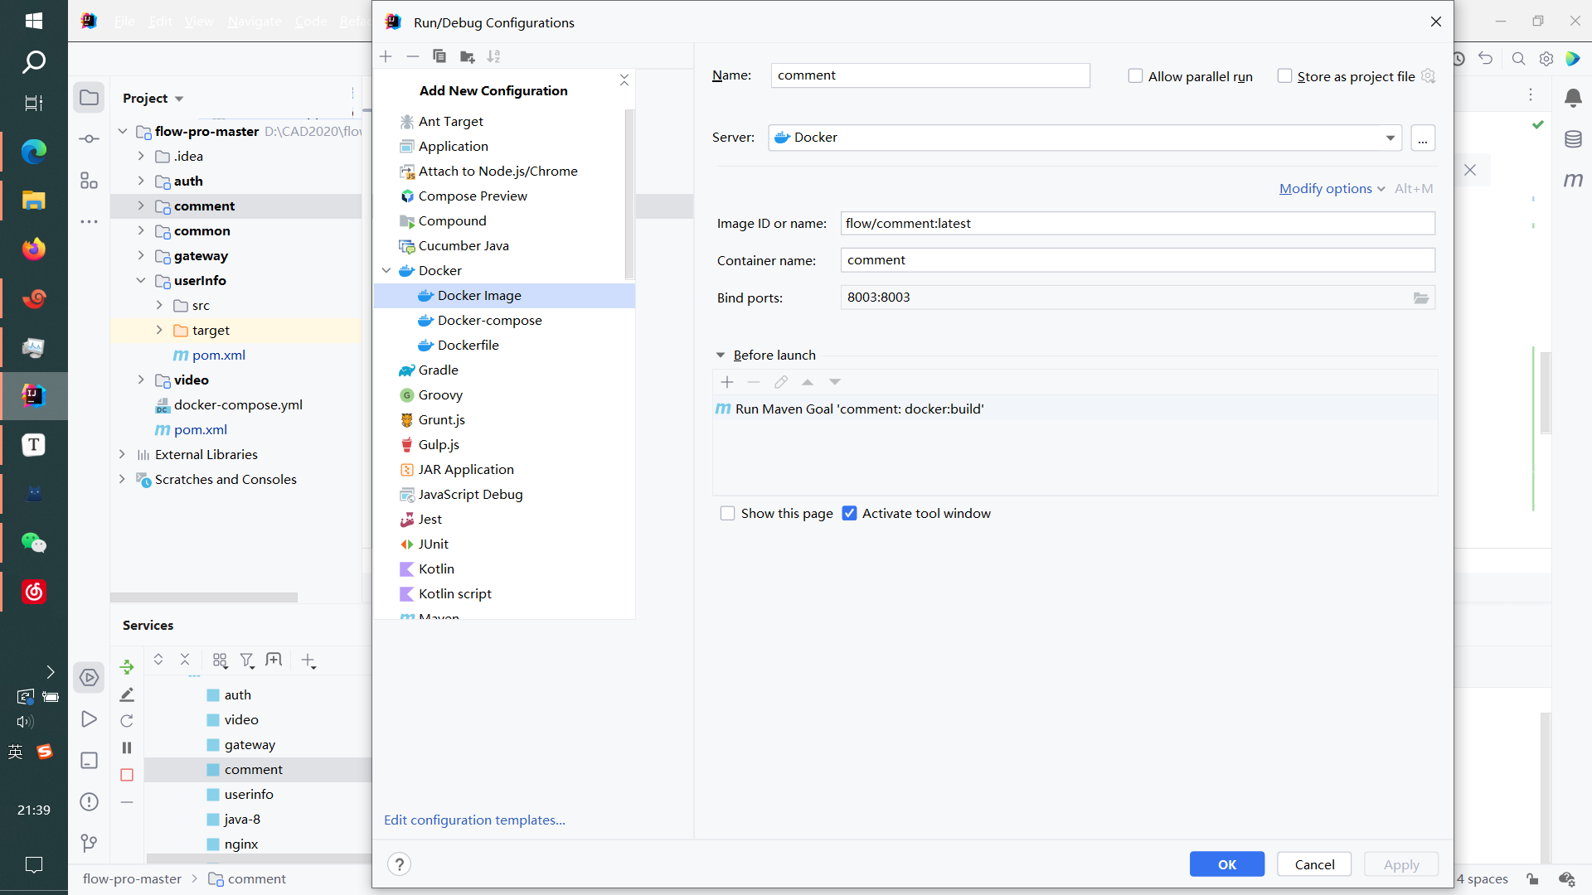
Task: Group services by icon in Services toolbar
Action: click(x=220, y=660)
